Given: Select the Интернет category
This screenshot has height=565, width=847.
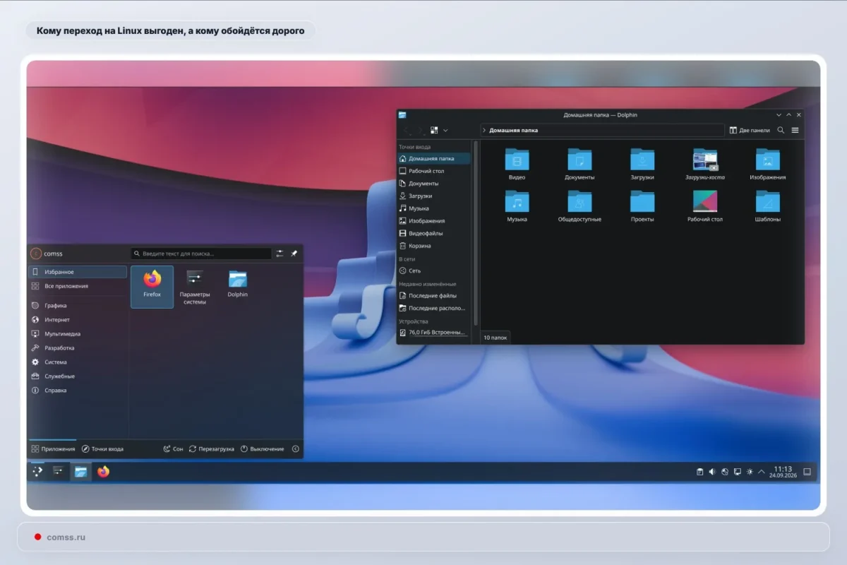Looking at the screenshot, I should coord(78,320).
